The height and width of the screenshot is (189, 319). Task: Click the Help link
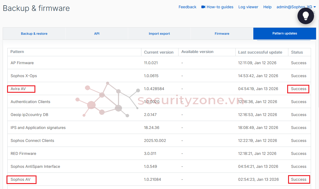click(267, 7)
